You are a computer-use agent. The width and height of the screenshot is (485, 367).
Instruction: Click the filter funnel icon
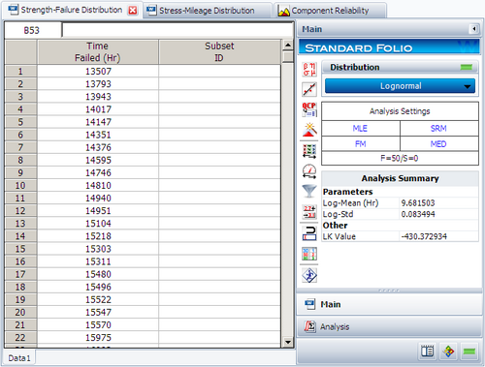coord(309,191)
